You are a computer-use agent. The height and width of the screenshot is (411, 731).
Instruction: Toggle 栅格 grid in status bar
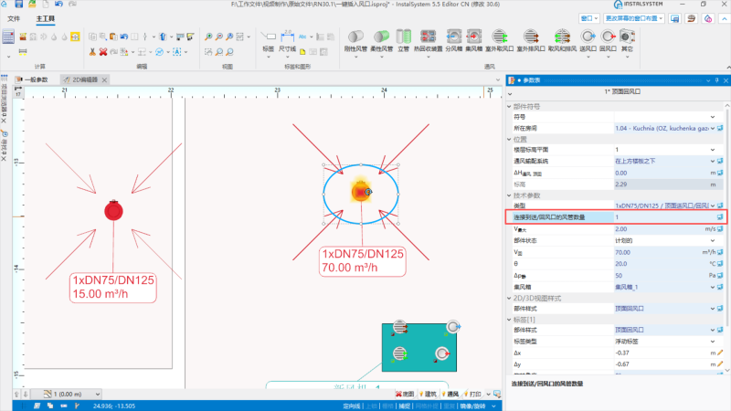(387, 406)
